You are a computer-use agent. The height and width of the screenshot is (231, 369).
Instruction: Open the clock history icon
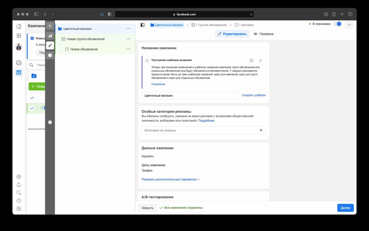click(x=50, y=55)
